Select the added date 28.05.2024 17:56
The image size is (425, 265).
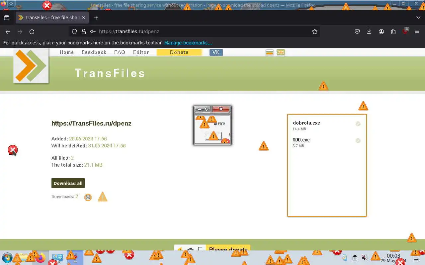(x=88, y=139)
